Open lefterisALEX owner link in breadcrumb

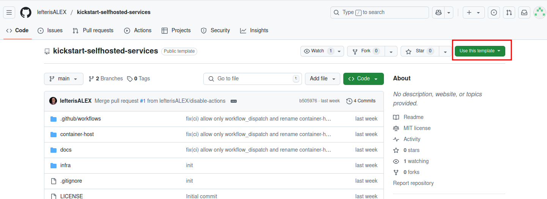click(x=52, y=12)
